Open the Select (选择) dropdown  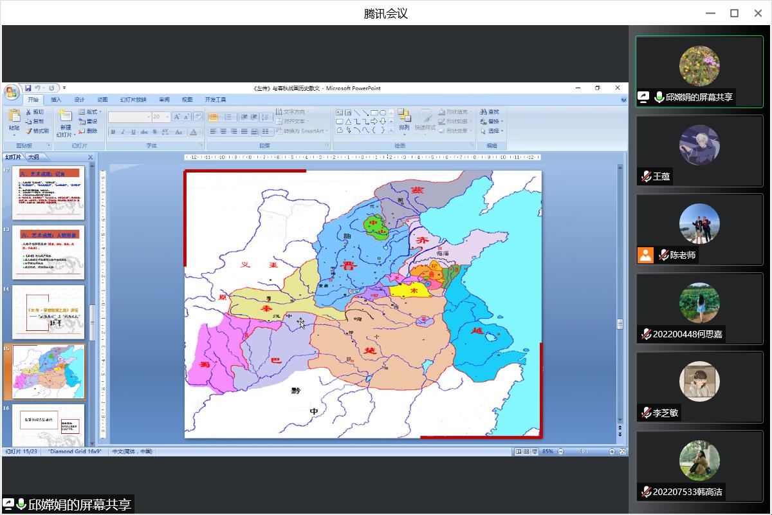[493, 131]
